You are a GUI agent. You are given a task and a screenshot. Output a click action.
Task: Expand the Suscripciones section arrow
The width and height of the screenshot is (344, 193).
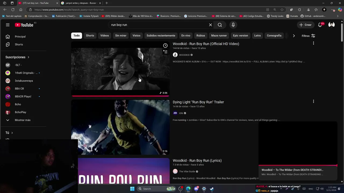pyautogui.click(x=28, y=57)
